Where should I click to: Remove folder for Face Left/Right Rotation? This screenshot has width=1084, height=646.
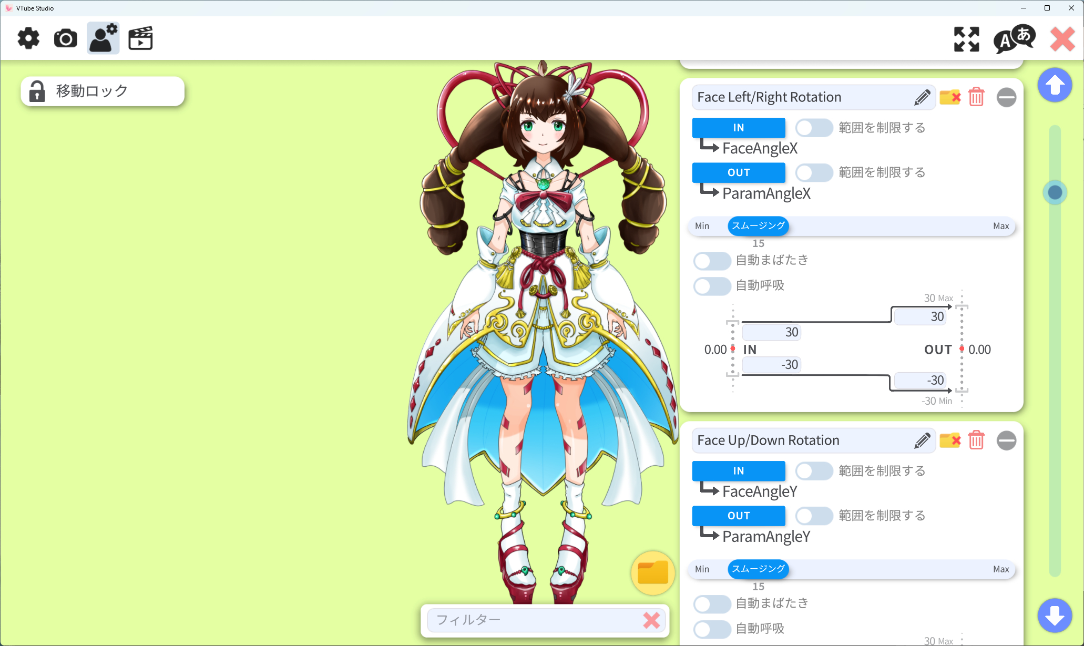click(x=950, y=97)
